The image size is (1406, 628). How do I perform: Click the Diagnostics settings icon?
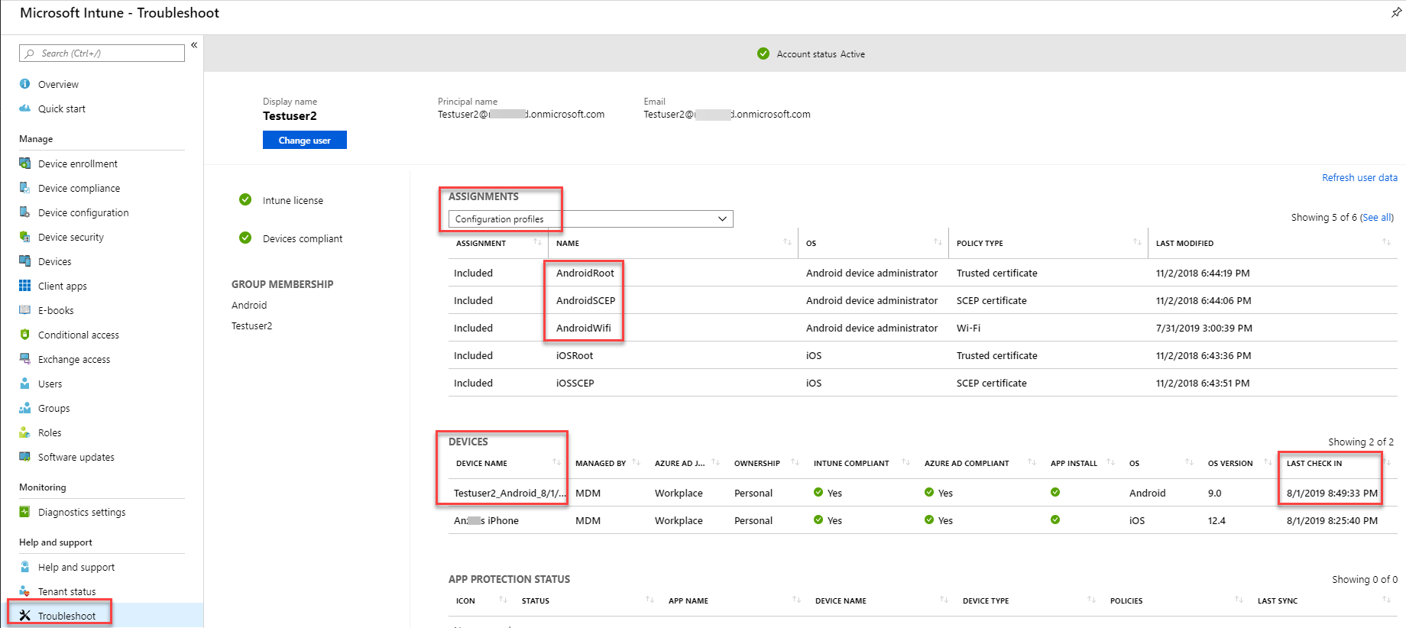24,512
